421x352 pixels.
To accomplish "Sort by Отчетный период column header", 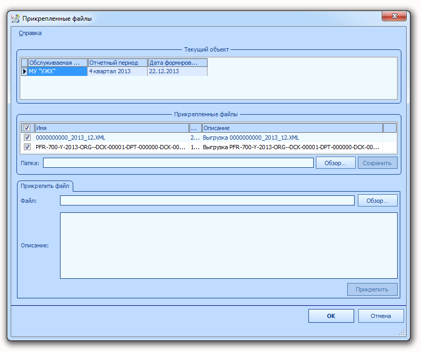I will tap(118, 63).
